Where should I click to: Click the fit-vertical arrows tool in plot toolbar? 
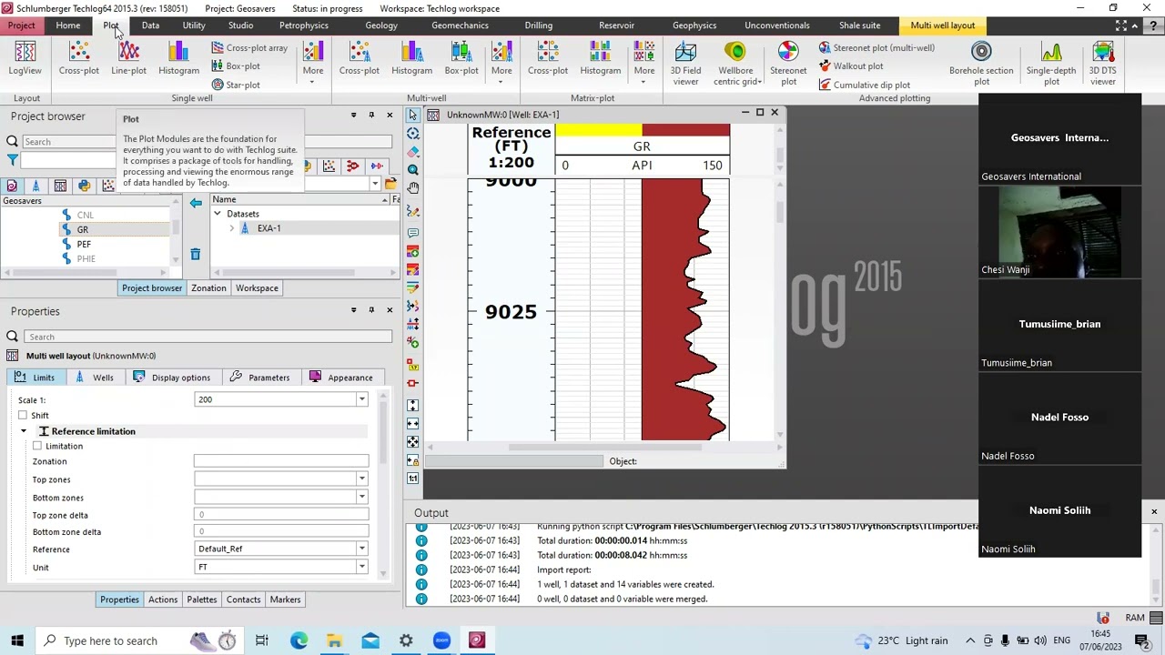click(x=413, y=406)
